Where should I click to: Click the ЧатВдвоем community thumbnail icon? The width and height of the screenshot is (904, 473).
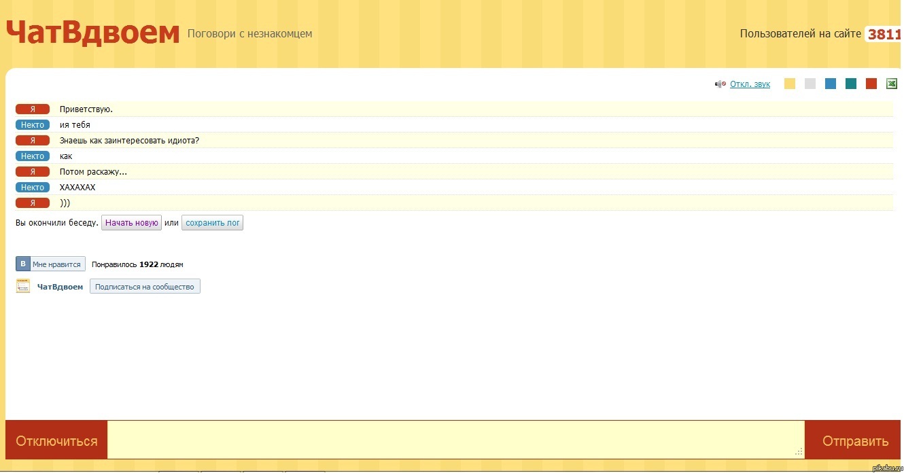click(23, 286)
